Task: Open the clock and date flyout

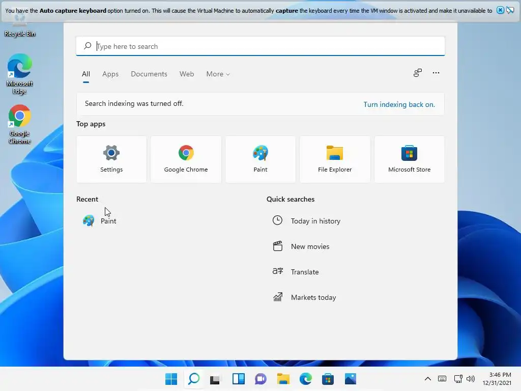Action: click(x=497, y=379)
